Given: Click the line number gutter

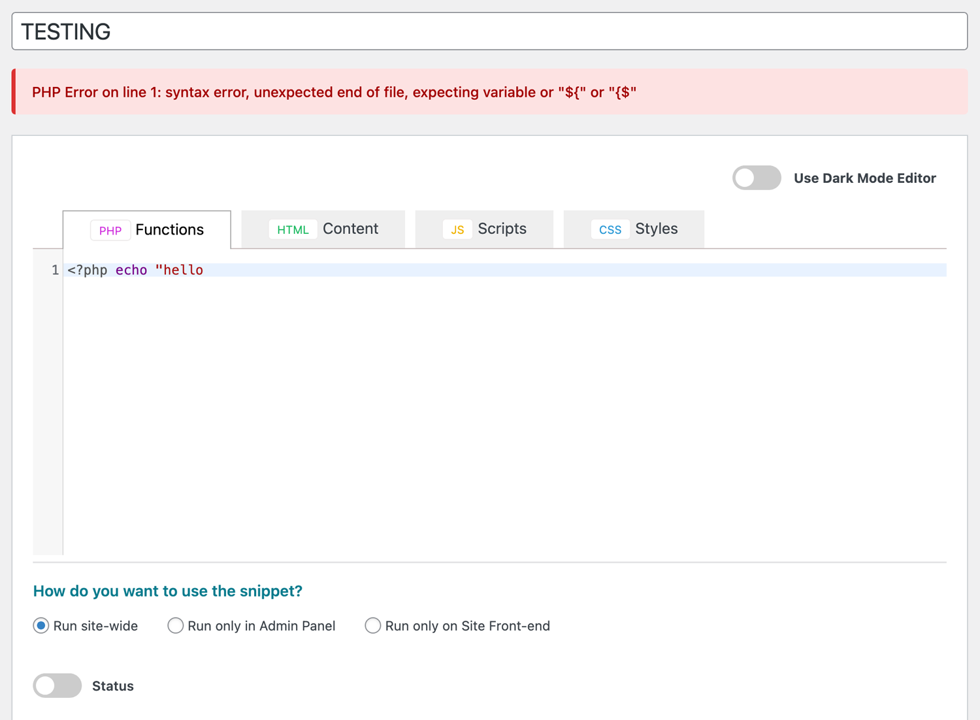Looking at the screenshot, I should [x=49, y=269].
